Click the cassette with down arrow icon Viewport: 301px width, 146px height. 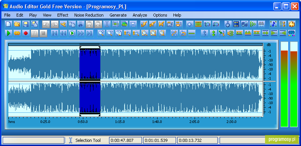click(170, 24)
